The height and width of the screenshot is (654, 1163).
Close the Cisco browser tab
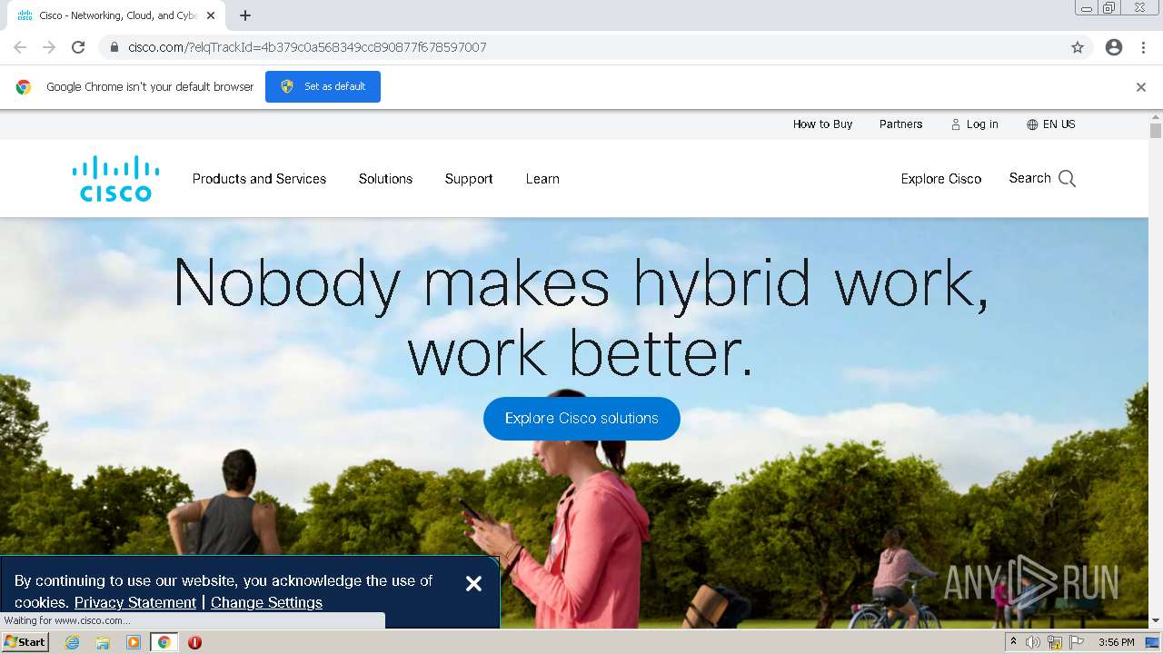point(211,15)
